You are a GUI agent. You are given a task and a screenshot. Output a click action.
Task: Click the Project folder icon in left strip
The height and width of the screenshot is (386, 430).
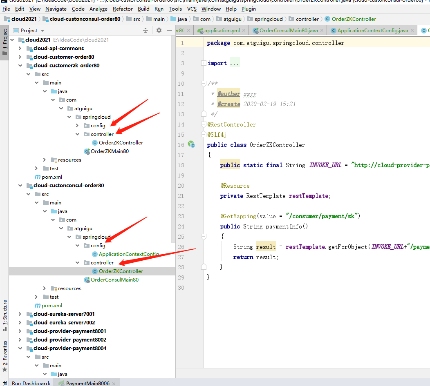(x=4, y=53)
